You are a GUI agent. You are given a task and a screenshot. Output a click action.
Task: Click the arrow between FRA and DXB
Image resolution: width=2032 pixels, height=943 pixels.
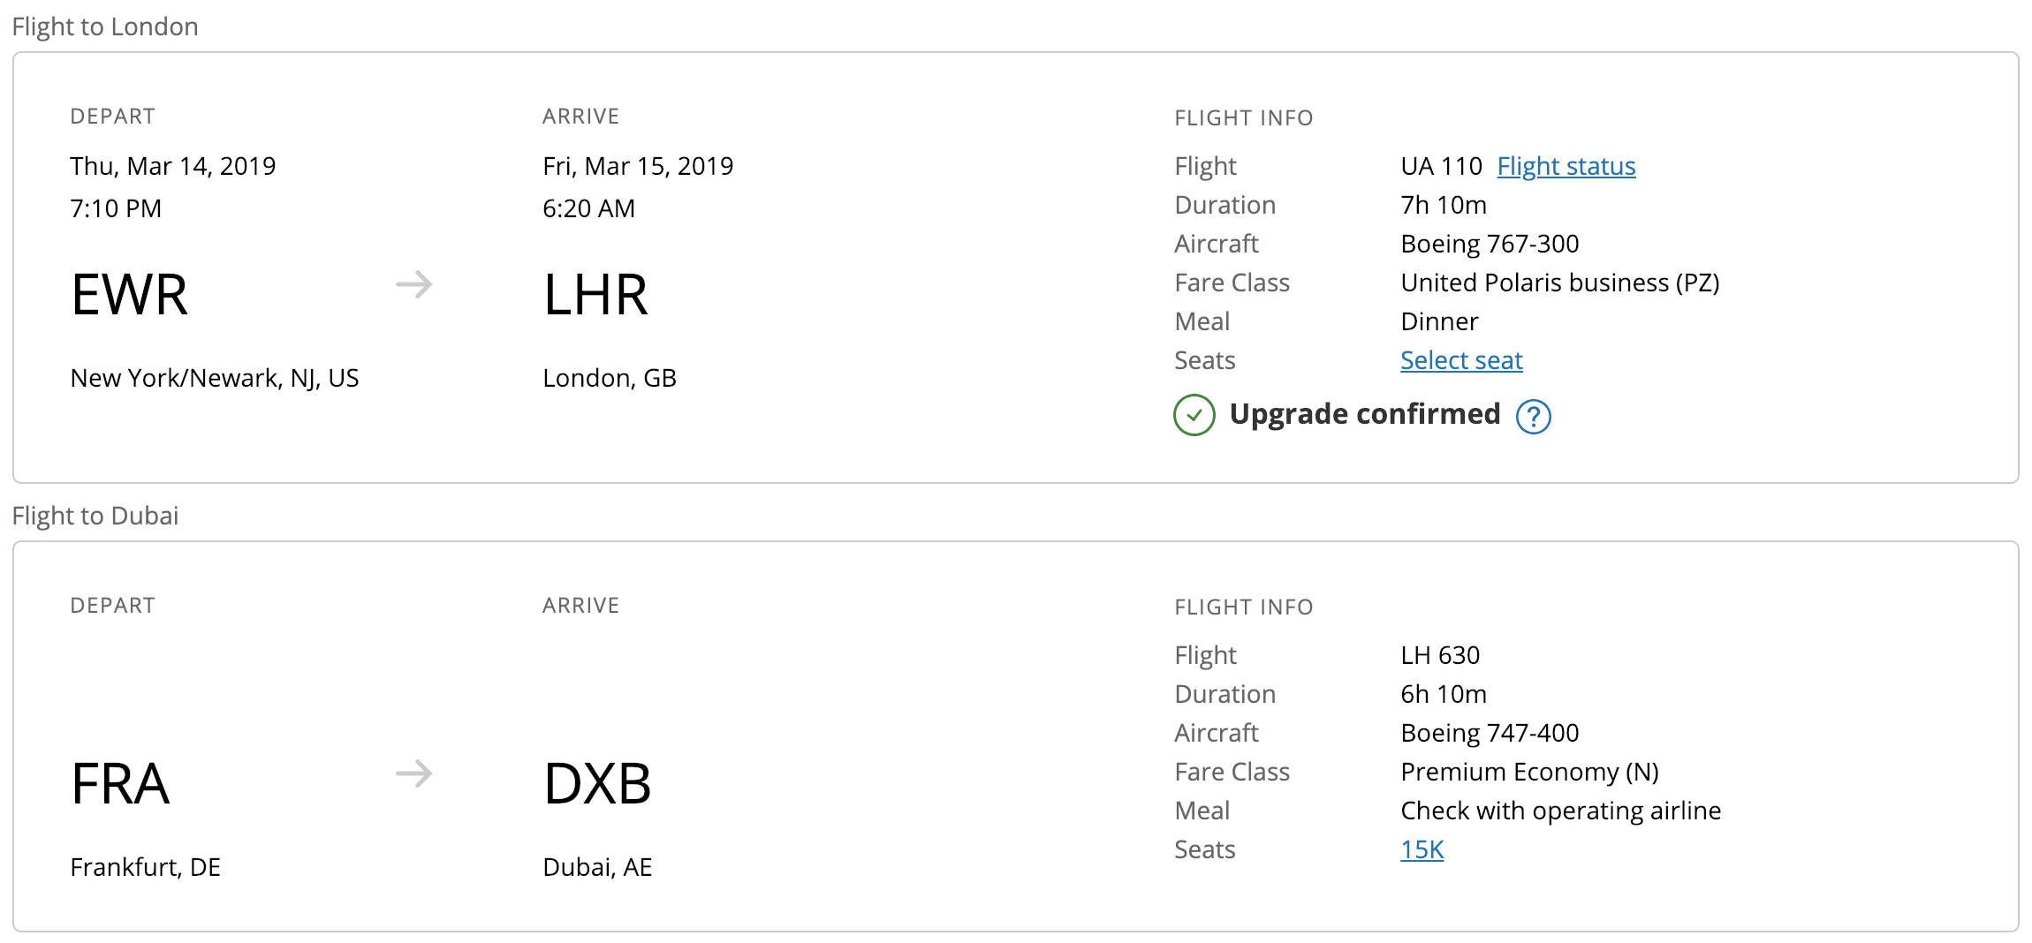(x=413, y=773)
